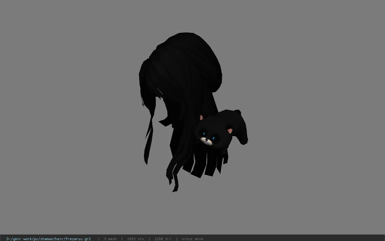Click the '2288 tri' triangle count
Screen dimensions: 385x241
(163, 239)
